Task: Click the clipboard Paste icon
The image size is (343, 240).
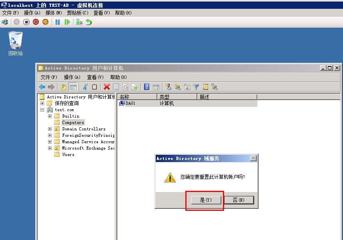Action: coord(94,87)
